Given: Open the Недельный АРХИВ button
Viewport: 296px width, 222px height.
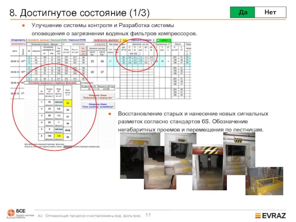Looking at the screenshot, I should point(77,40).
